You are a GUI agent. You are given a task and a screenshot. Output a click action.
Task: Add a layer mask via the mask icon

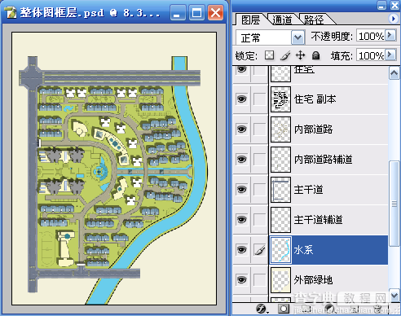click(x=284, y=309)
